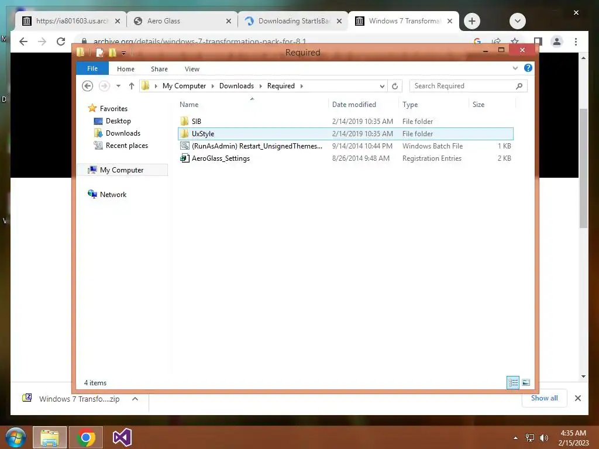Expand arrow after Required breadcrumb
599x449 pixels.
point(302,86)
